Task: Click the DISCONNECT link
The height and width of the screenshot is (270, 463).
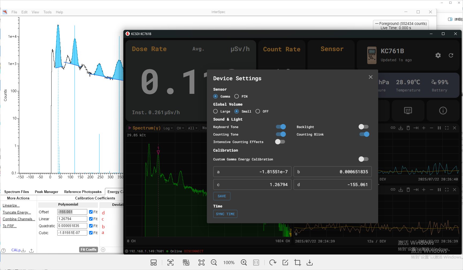Action: point(194,251)
